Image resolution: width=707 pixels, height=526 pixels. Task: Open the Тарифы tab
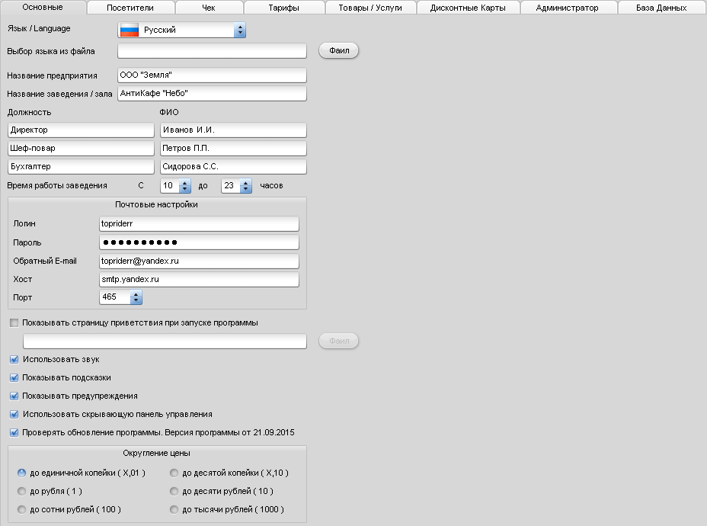coord(283,8)
